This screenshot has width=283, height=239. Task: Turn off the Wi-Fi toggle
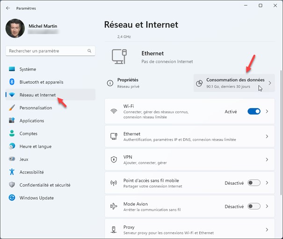point(254,111)
